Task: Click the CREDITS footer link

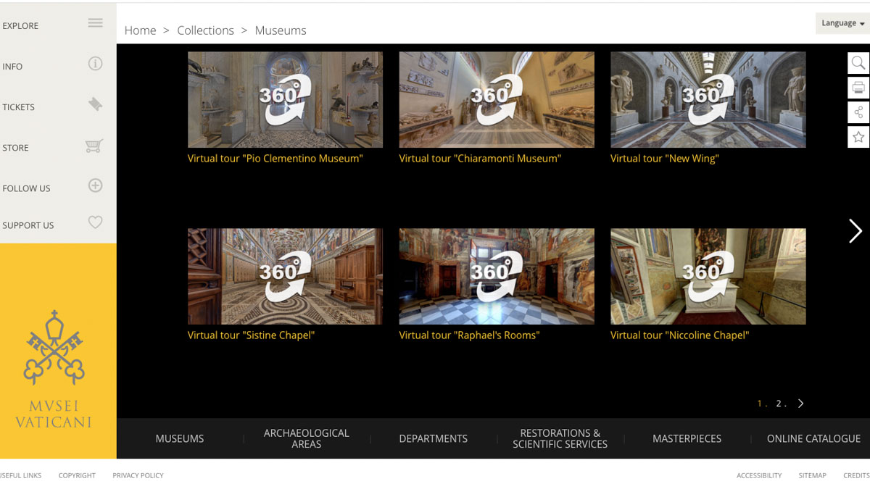Action: [x=856, y=475]
